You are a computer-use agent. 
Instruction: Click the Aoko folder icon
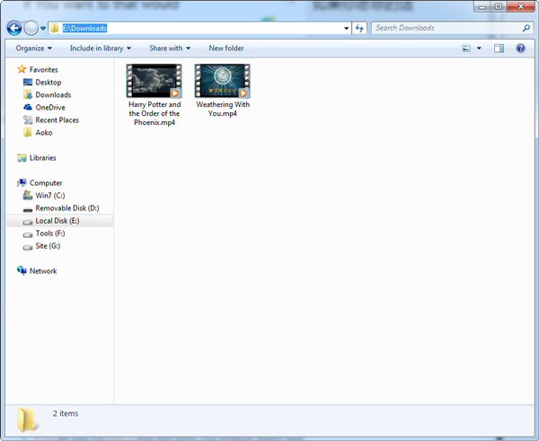28,132
